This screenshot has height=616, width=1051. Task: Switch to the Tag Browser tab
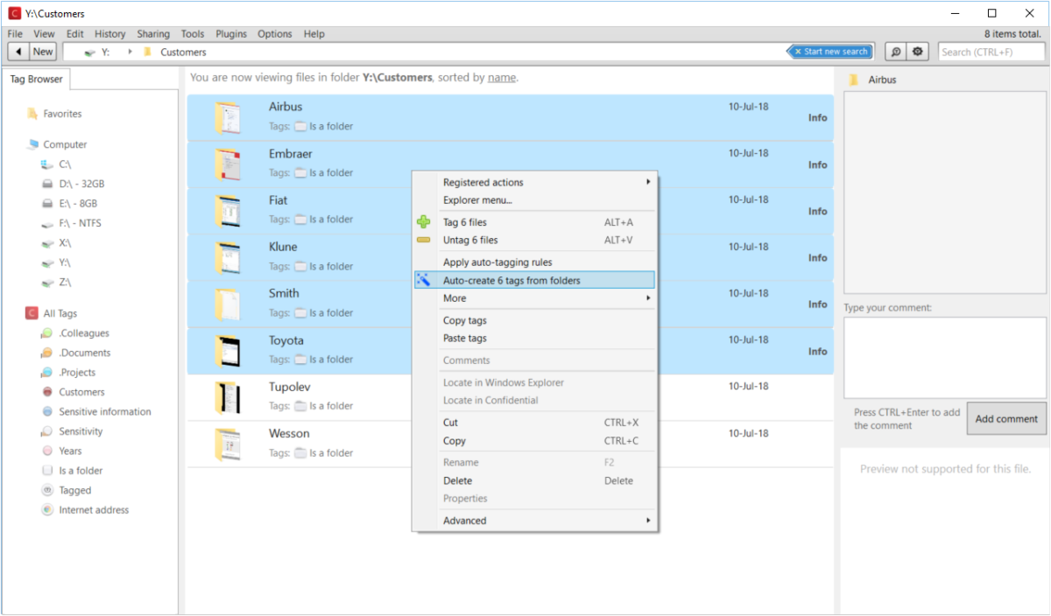36,78
